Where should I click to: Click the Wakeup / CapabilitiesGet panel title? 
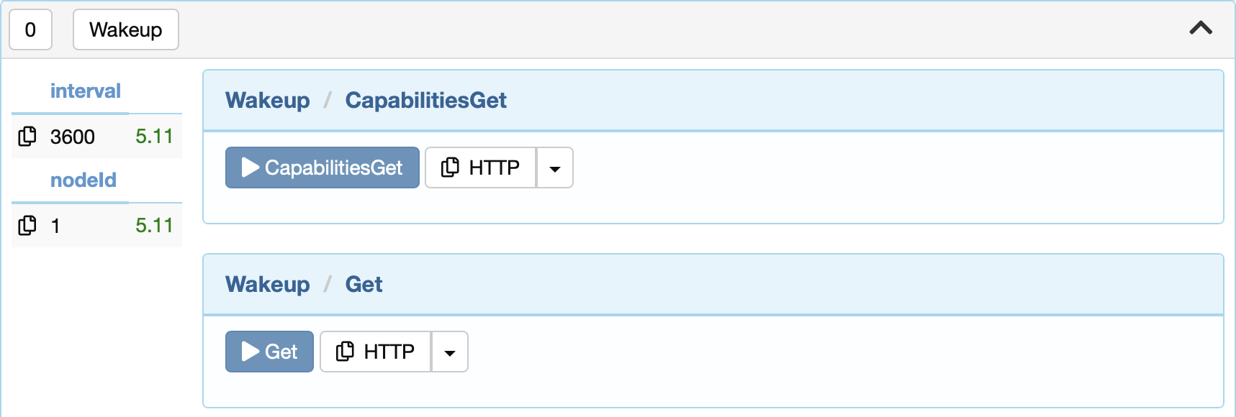(366, 100)
